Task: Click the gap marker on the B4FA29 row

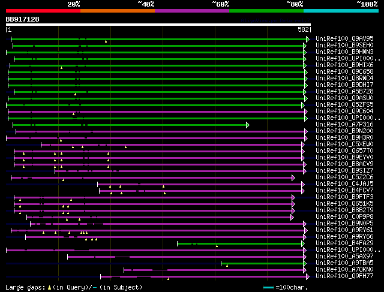Action: point(217,246)
